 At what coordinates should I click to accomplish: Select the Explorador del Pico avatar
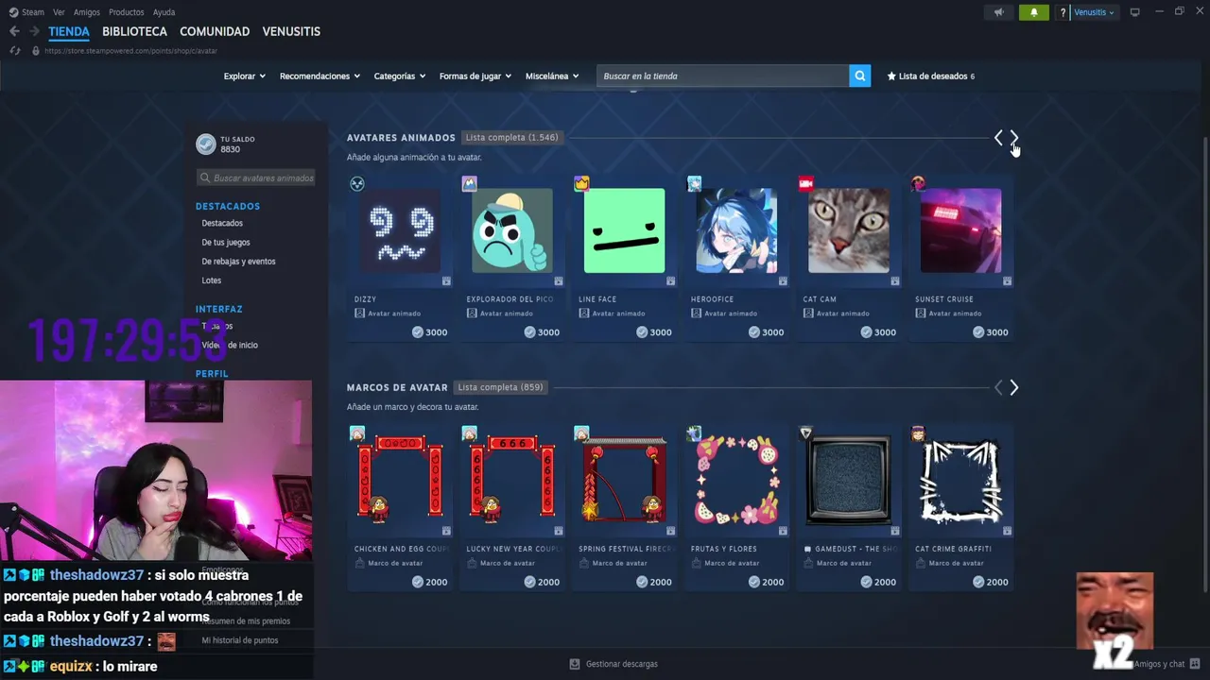(x=512, y=230)
